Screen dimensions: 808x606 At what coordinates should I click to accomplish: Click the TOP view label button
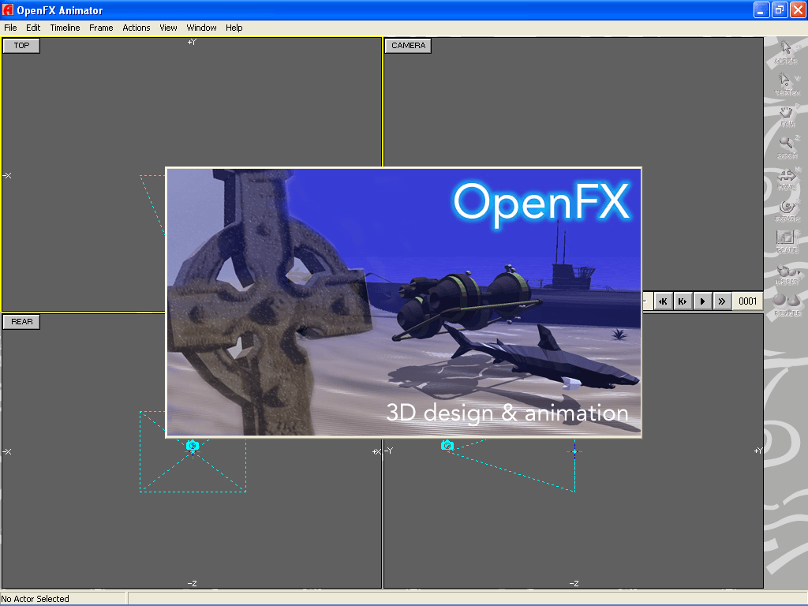[21, 45]
